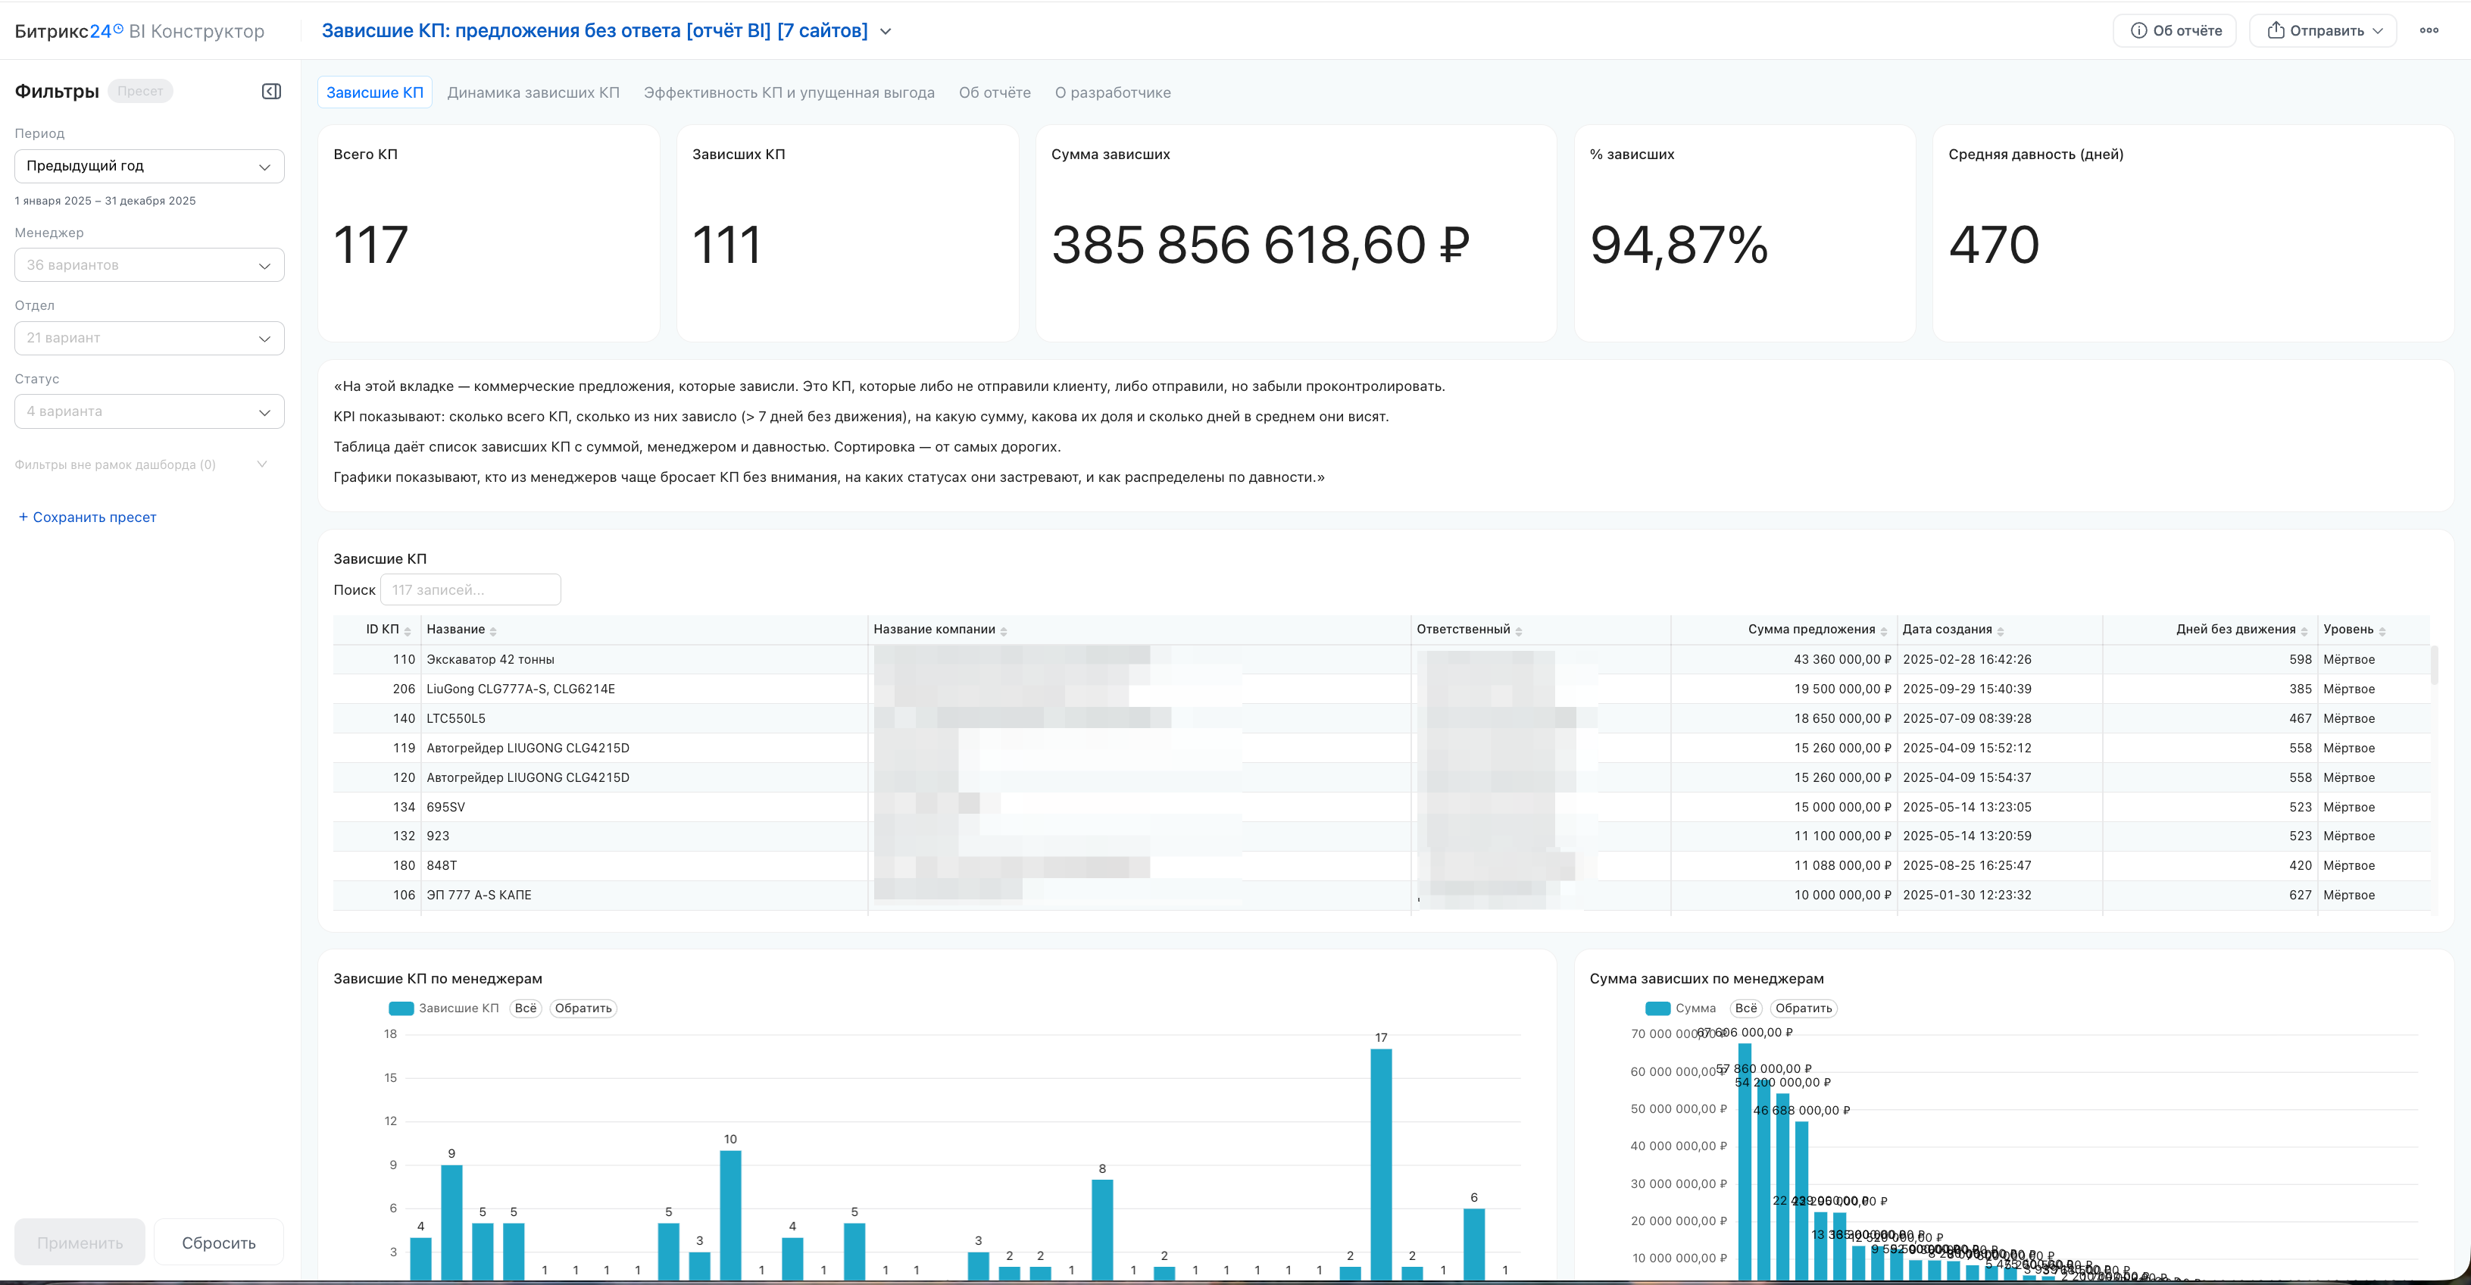
Task: Open the three-dots more options menu
Action: click(2429, 31)
